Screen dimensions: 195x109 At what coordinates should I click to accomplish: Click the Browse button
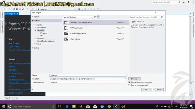[x=134, y=79]
